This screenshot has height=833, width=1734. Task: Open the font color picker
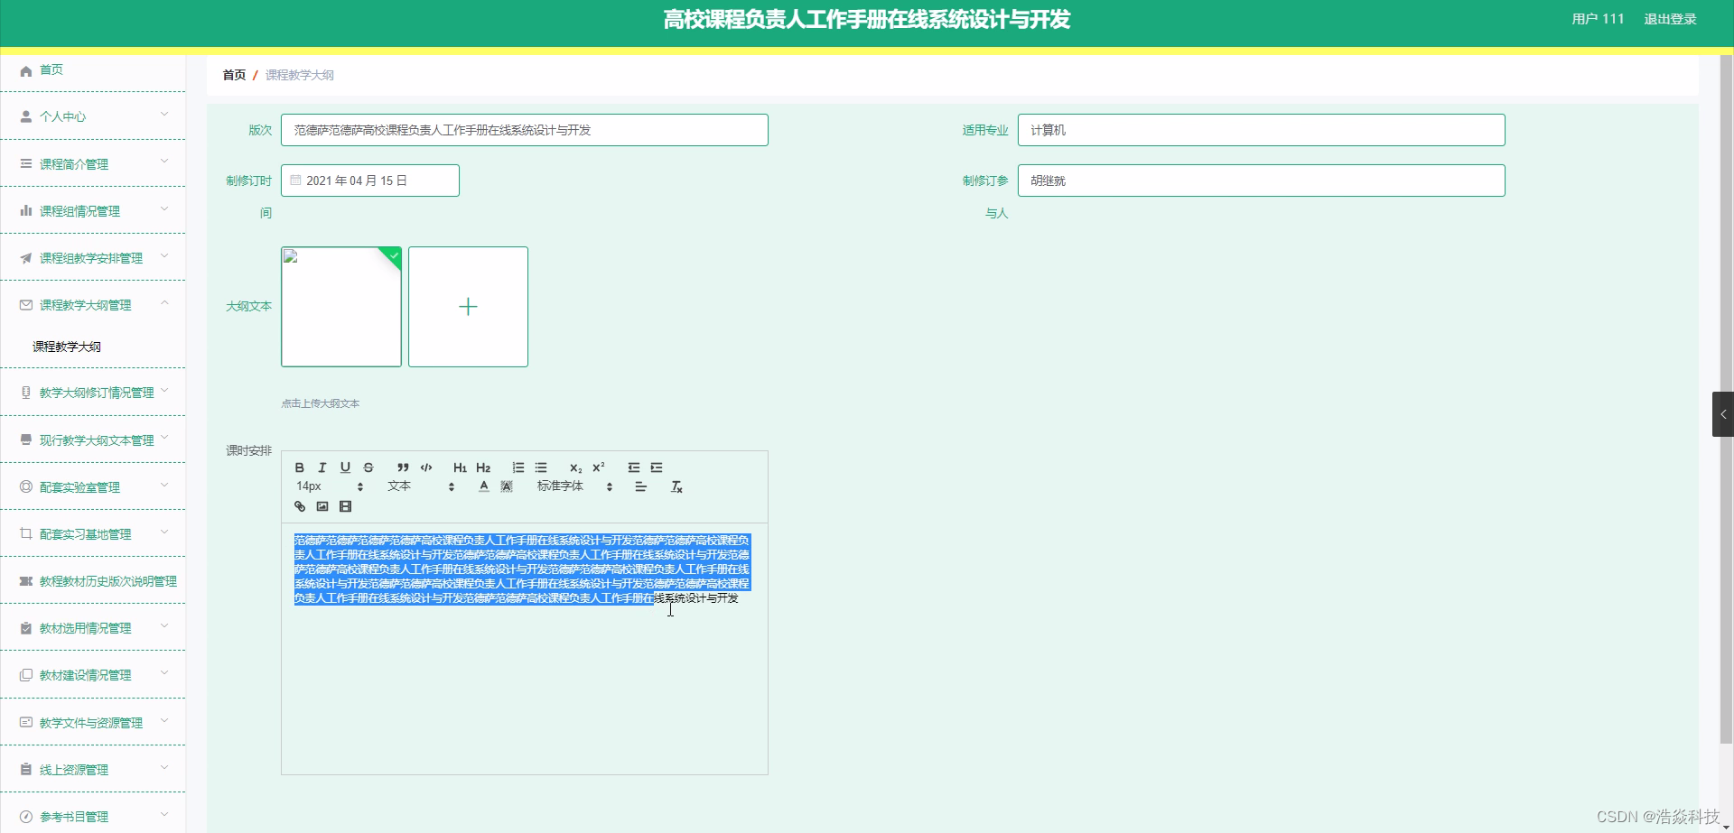(483, 486)
